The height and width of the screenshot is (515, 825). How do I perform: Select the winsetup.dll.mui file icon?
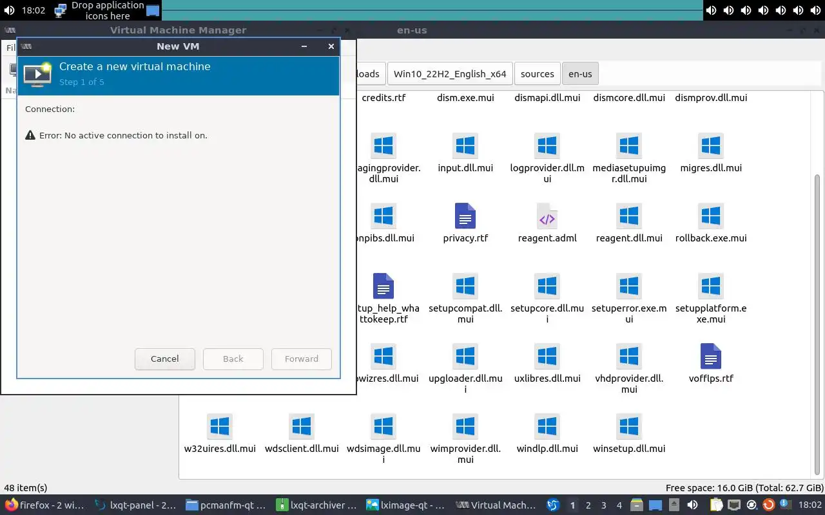point(629,427)
